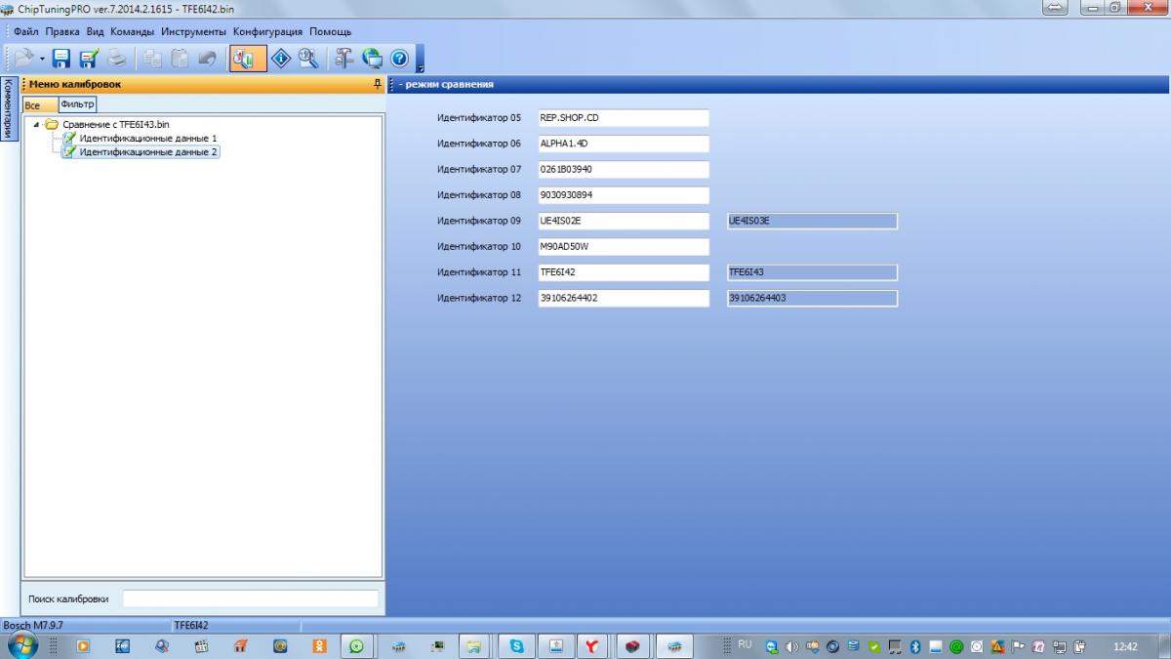Collapse the Сравнение с TFE6I43.bin tree node
Screen dimensions: 1171x659
[36, 124]
